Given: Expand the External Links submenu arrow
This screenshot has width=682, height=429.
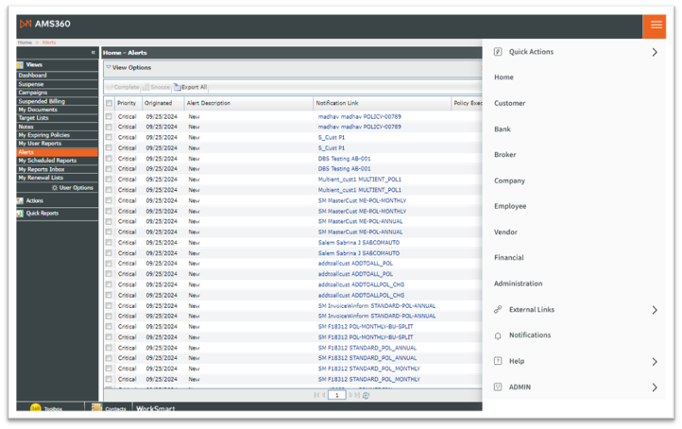Looking at the screenshot, I should (654, 310).
